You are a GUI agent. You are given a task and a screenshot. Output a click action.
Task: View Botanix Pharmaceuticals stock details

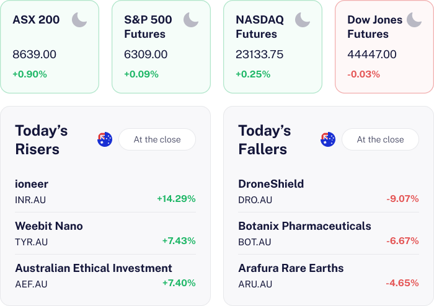point(304,226)
